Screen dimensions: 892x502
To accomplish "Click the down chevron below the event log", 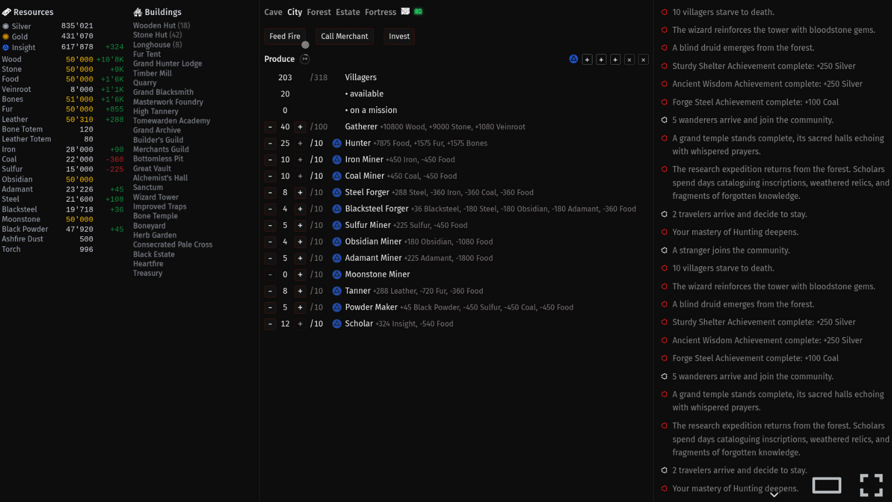I will pos(774,495).
